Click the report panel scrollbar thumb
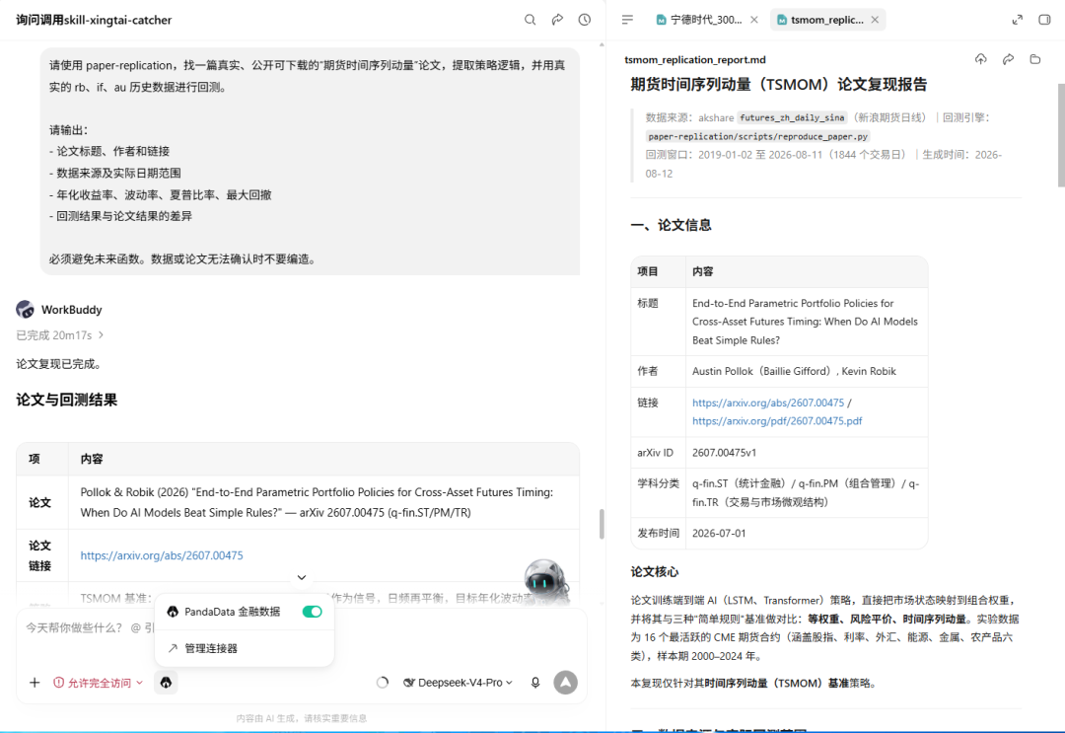The height and width of the screenshot is (733, 1065). (1061, 134)
